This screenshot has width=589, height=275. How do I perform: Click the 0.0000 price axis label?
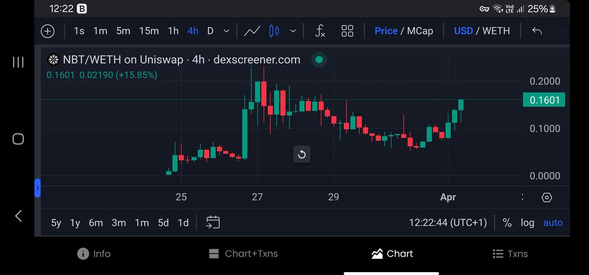pyautogui.click(x=545, y=176)
